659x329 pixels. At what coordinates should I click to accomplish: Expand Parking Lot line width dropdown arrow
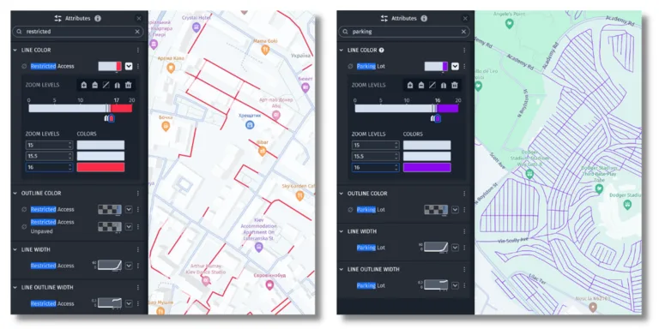coord(455,248)
